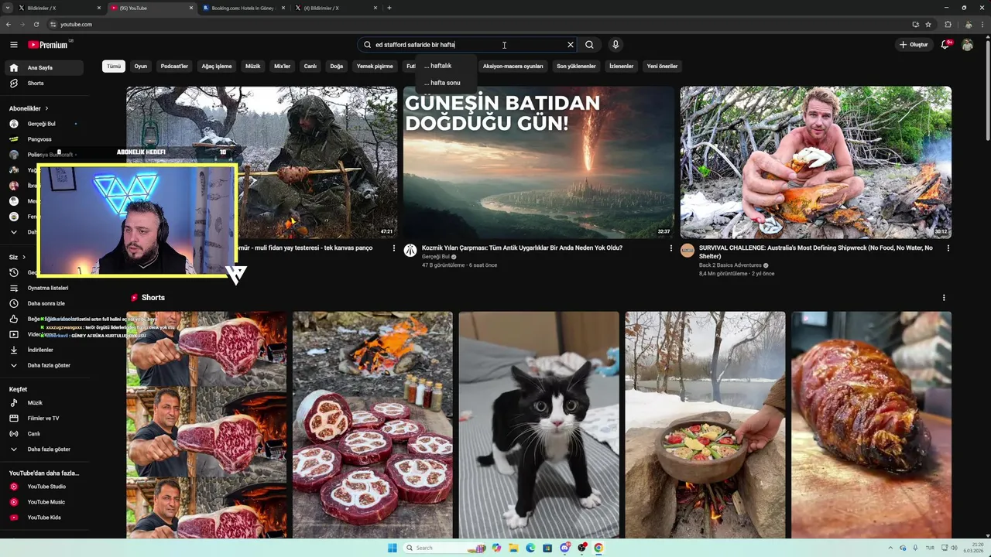This screenshot has height=557, width=991.
Task: Go back with browser back arrow
Action: 9,24
